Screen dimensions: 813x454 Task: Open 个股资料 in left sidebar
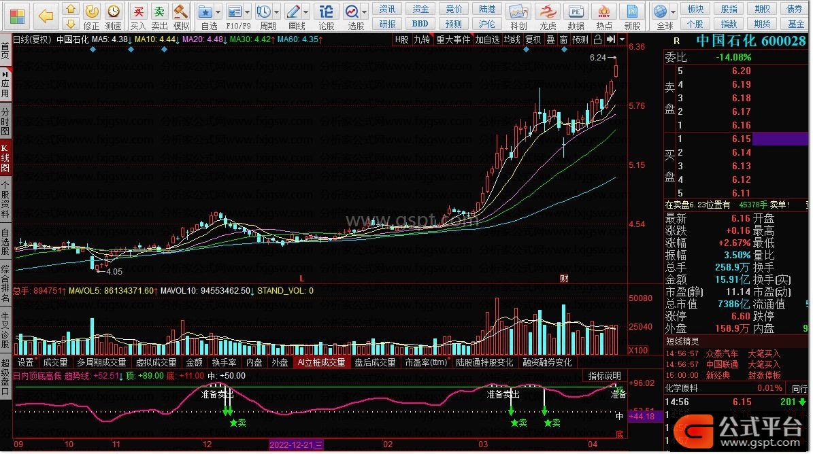tap(5, 200)
